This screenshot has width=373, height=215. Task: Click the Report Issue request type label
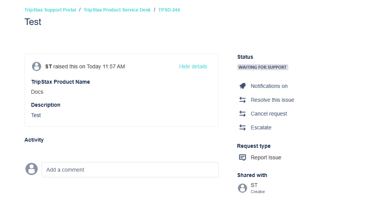[x=266, y=157]
